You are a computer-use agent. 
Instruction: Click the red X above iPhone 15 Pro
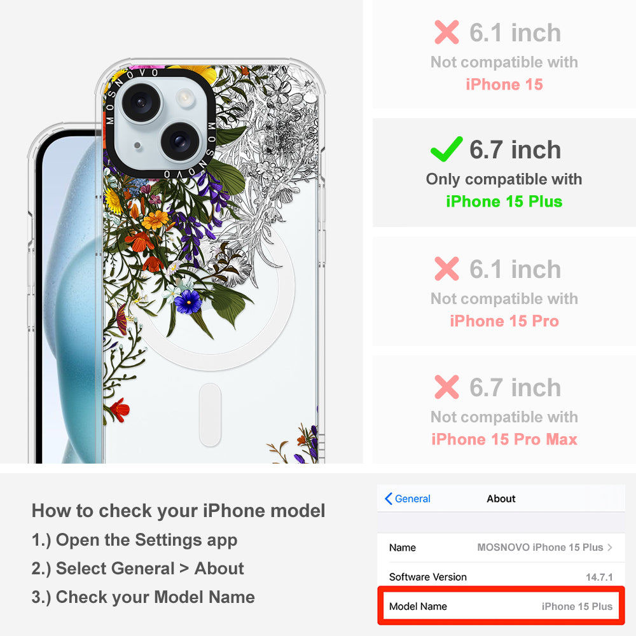[446, 268]
